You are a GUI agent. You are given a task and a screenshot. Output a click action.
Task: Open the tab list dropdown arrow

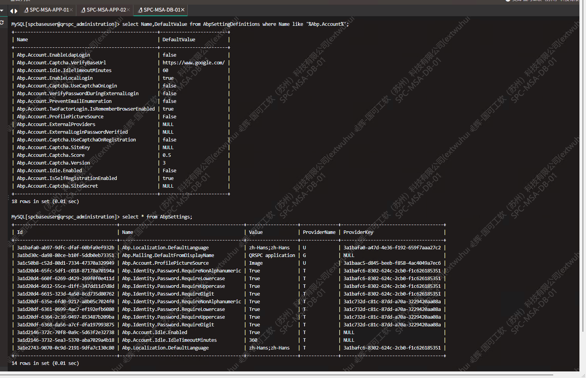click(x=2, y=10)
